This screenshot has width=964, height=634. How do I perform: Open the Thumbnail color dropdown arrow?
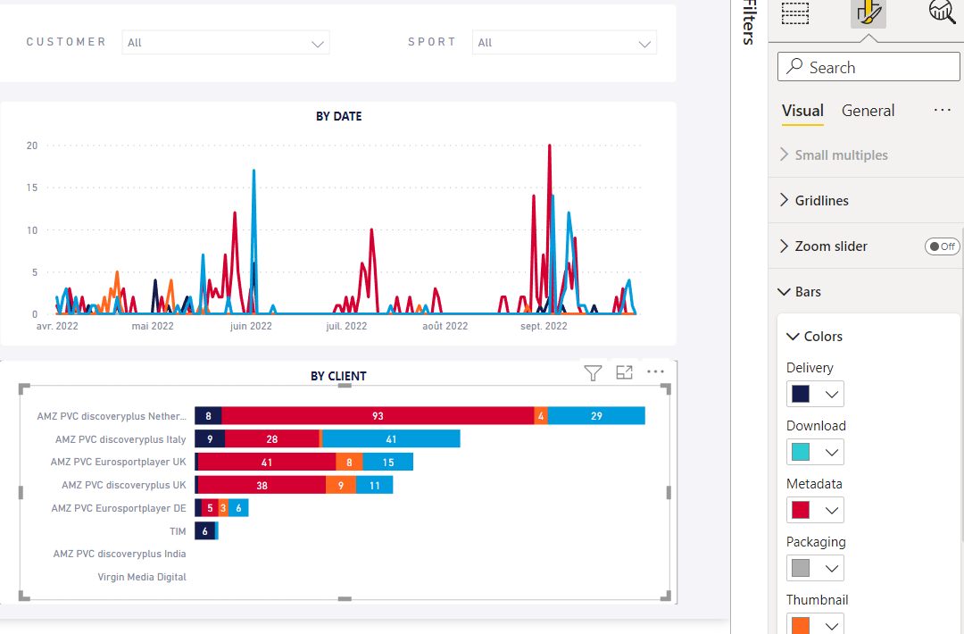pos(831,626)
